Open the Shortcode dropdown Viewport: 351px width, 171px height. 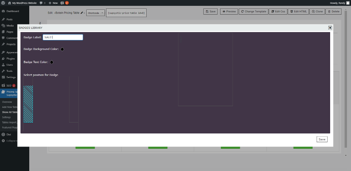(x=95, y=13)
